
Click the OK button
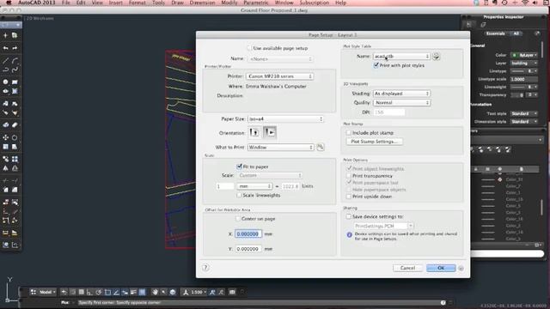pyautogui.click(x=441, y=268)
